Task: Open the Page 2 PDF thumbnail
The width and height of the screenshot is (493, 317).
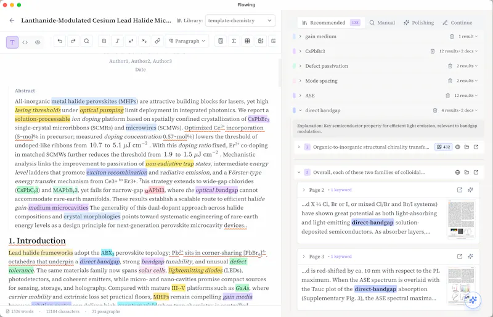Action: point(461,219)
